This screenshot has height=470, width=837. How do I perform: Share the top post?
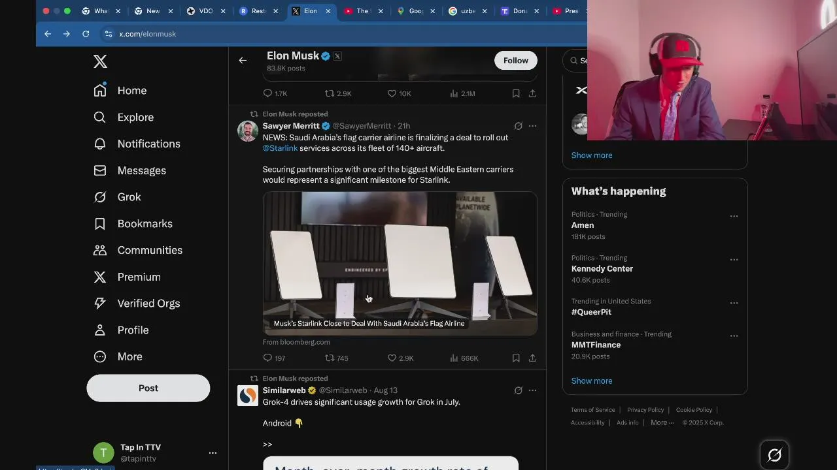532,93
